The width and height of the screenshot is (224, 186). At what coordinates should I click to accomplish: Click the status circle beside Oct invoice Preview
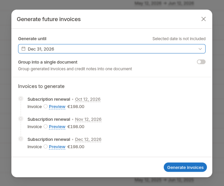pyautogui.click(x=46, y=106)
